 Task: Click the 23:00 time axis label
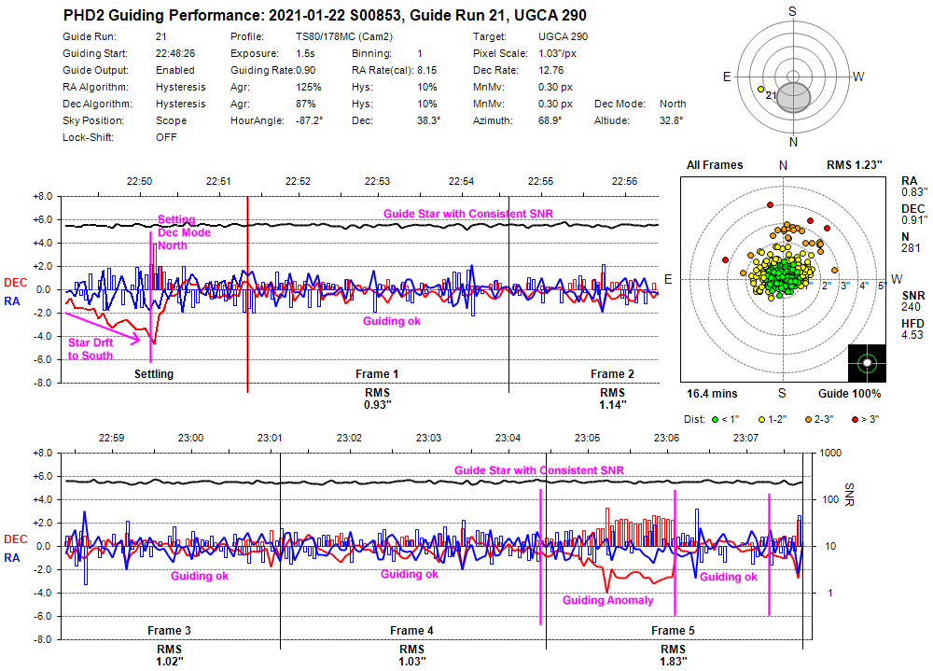coord(190,439)
